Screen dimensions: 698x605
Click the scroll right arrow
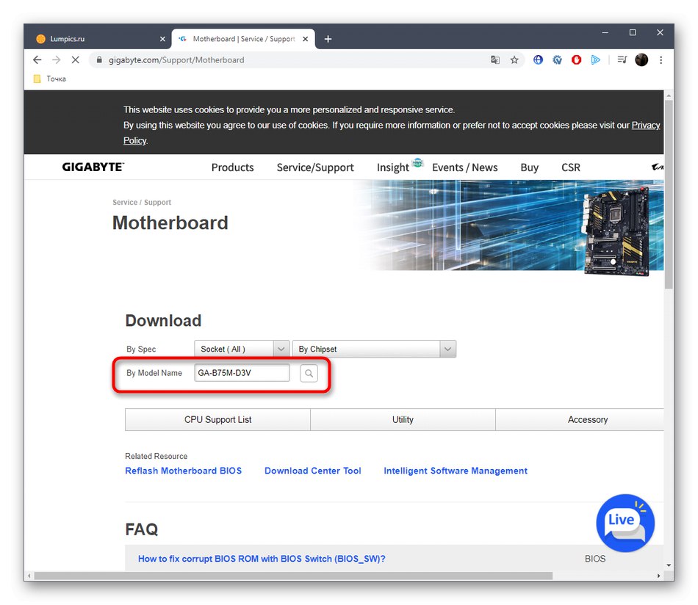point(659,576)
